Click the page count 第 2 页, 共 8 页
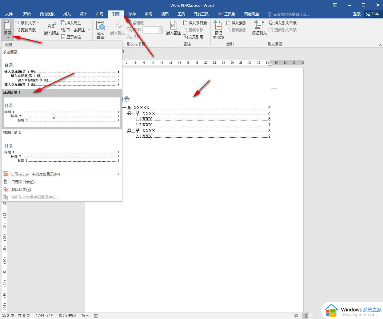The width and height of the screenshot is (383, 319). [x=16, y=316]
